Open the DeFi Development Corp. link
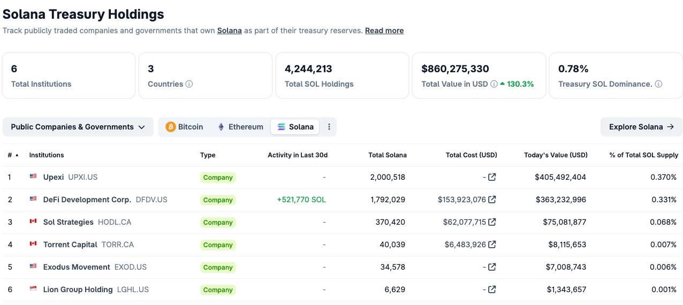Screen dimensions: 683x305 (x=87, y=200)
